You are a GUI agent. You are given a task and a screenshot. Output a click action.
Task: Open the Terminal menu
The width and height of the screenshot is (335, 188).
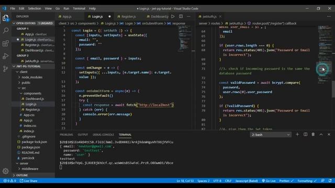[79, 8]
